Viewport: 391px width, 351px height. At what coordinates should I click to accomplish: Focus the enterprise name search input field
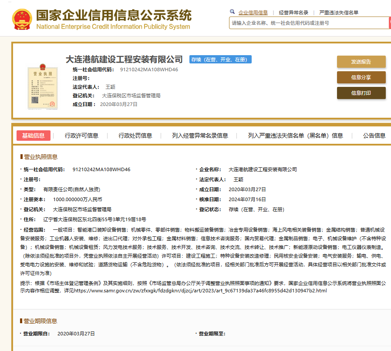point(309,23)
